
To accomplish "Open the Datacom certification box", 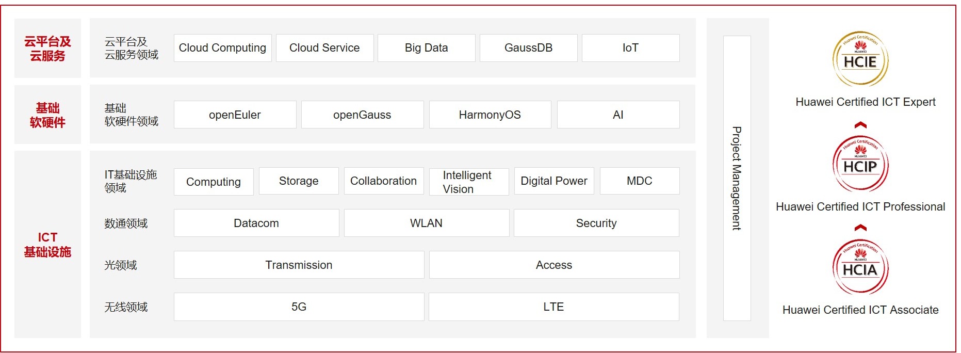I will (256, 223).
